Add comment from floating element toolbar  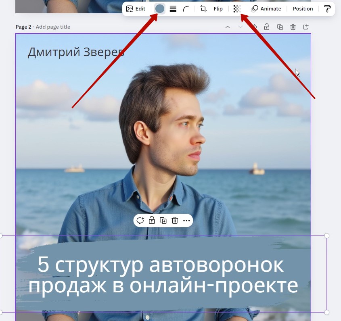140,221
